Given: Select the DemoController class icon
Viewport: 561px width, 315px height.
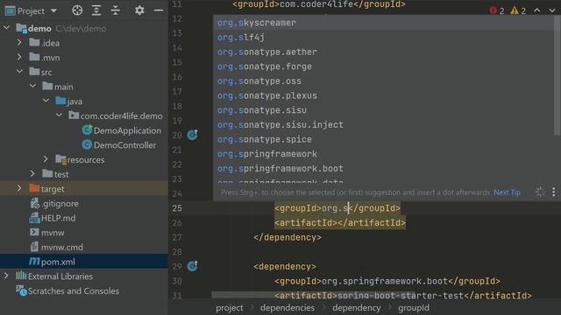Looking at the screenshot, I should point(87,144).
